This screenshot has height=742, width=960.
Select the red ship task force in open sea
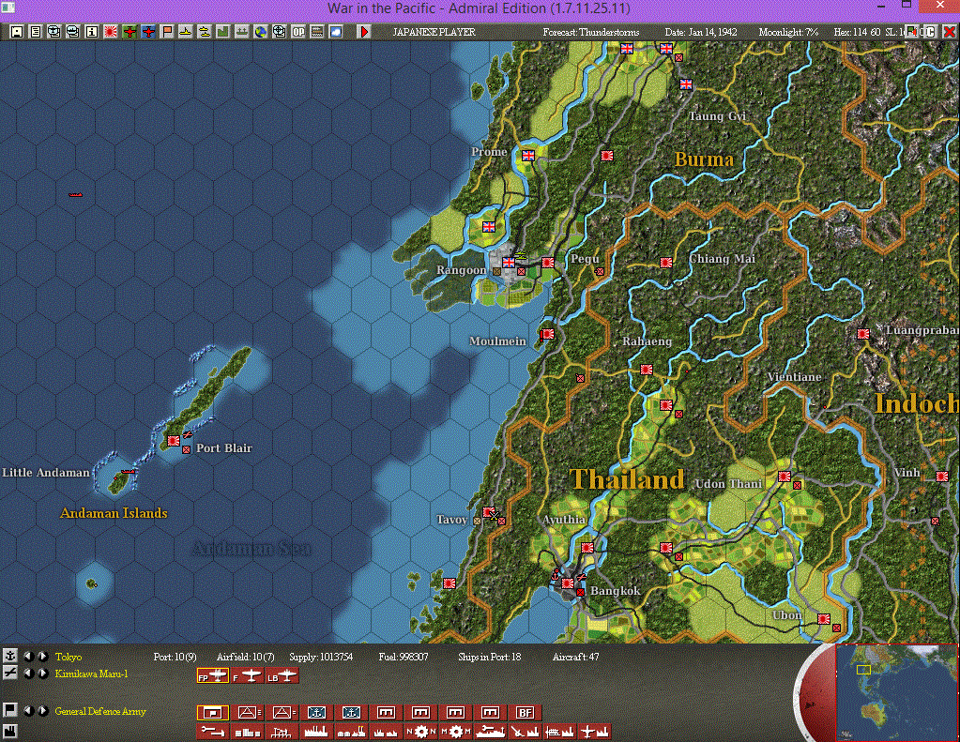click(x=75, y=195)
